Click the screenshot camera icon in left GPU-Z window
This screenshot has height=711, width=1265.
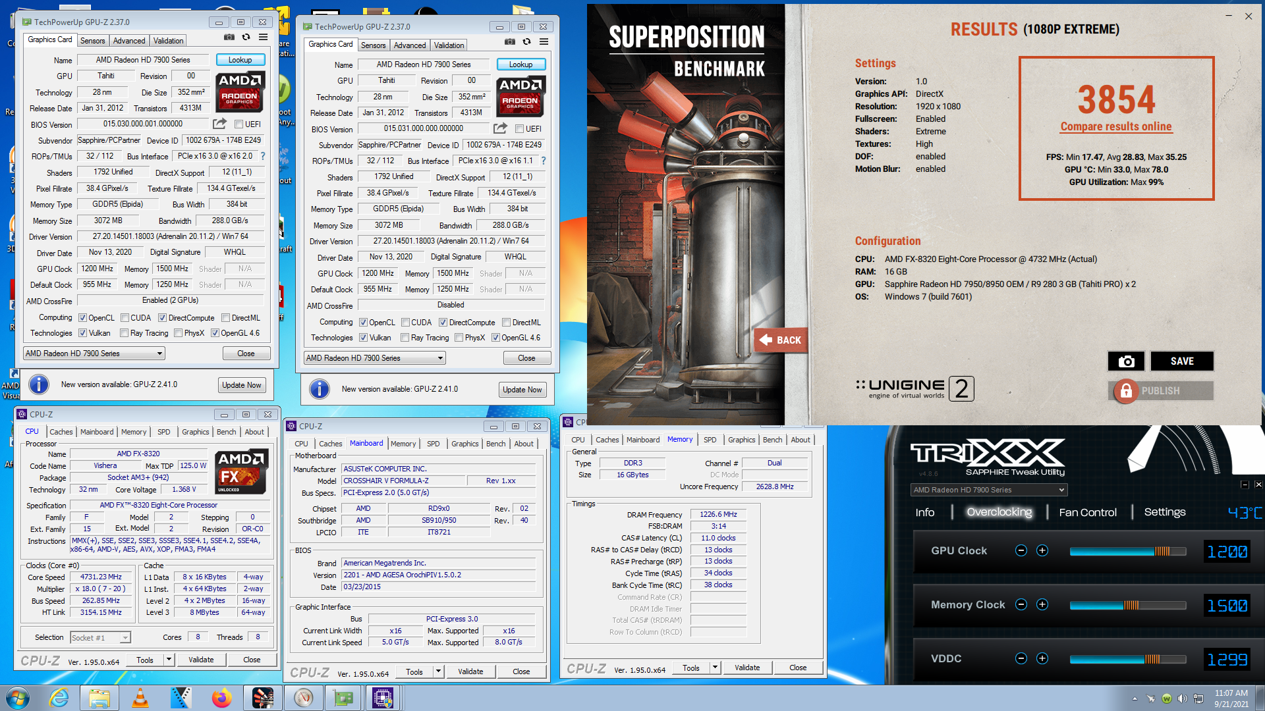click(229, 38)
